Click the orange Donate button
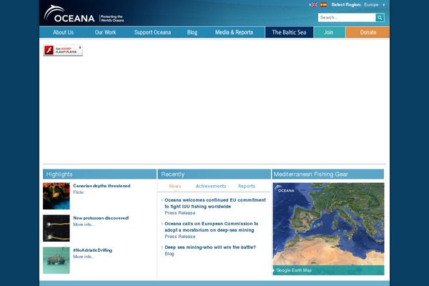 368,32
